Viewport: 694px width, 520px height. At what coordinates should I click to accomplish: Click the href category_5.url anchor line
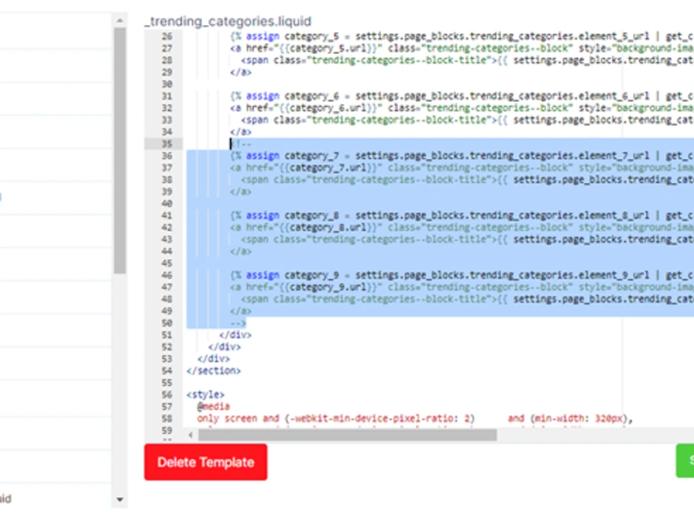[462, 49]
